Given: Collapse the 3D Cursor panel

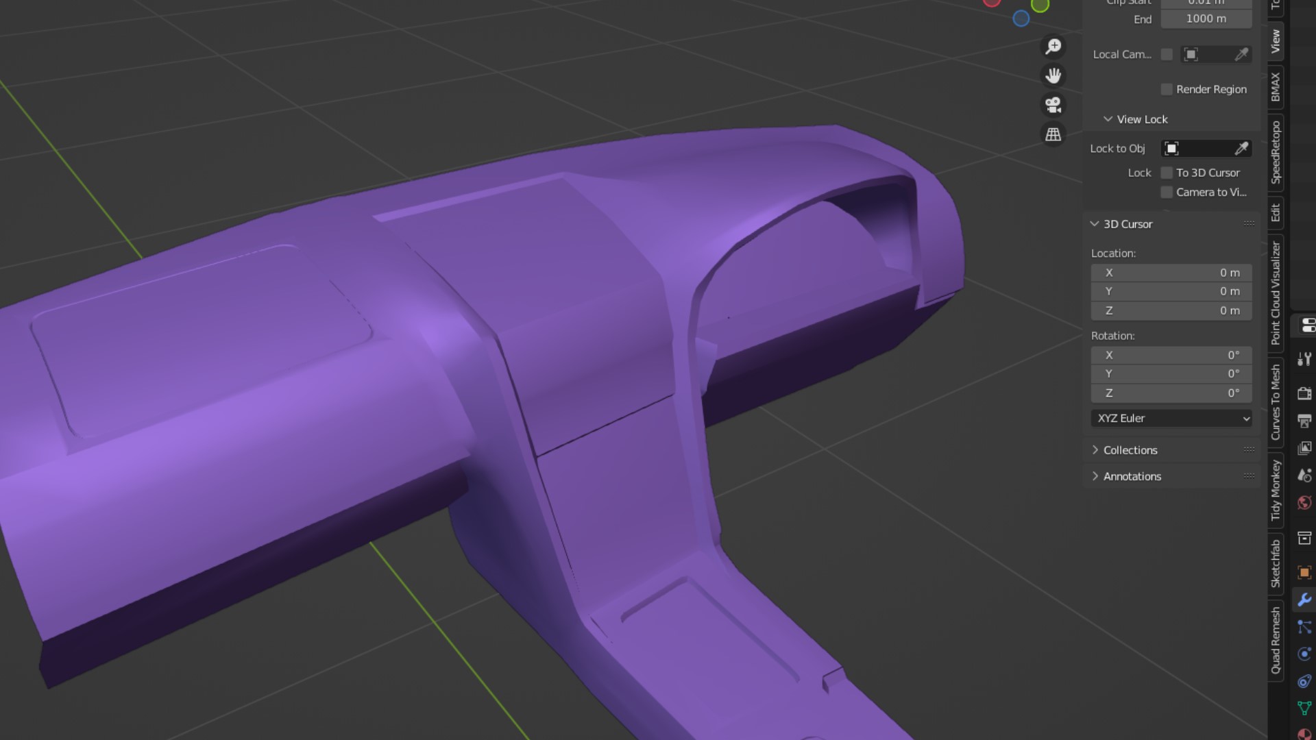Looking at the screenshot, I should 1128,224.
